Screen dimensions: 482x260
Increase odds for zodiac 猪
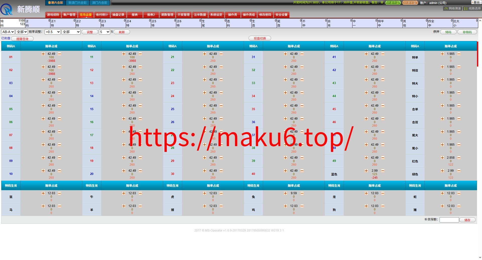coord(442,206)
